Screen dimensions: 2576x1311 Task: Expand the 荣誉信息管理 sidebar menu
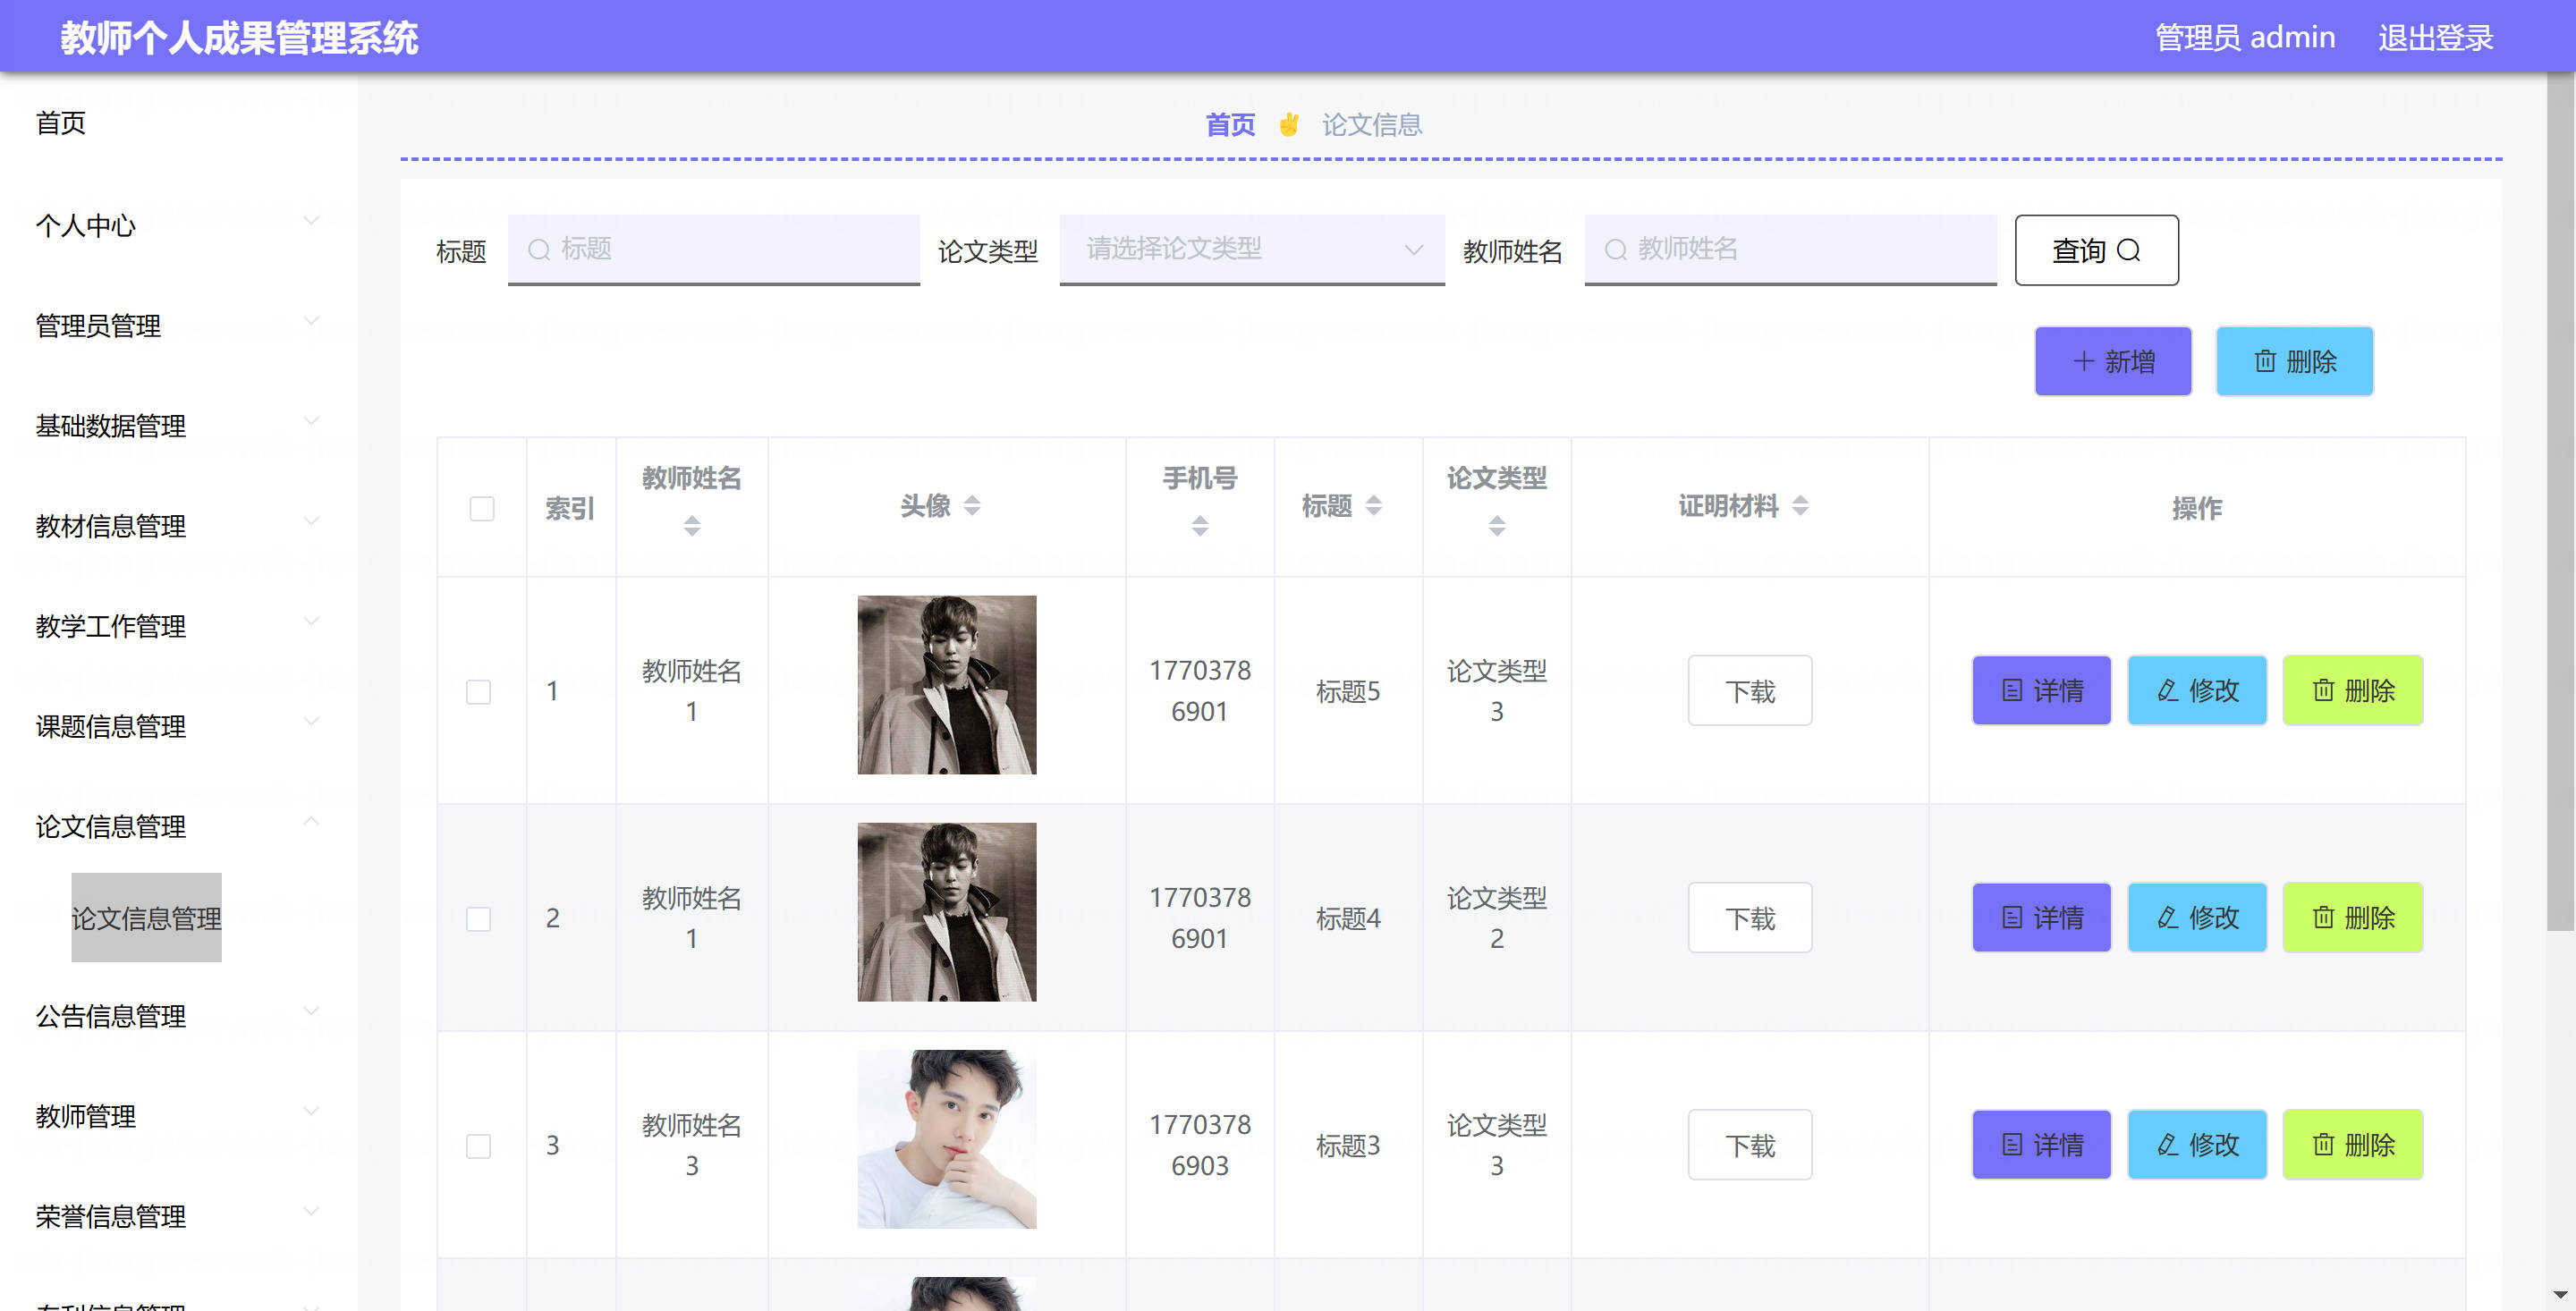click(x=178, y=1216)
